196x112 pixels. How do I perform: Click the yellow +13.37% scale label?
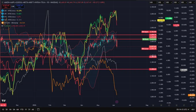(161, 20)
